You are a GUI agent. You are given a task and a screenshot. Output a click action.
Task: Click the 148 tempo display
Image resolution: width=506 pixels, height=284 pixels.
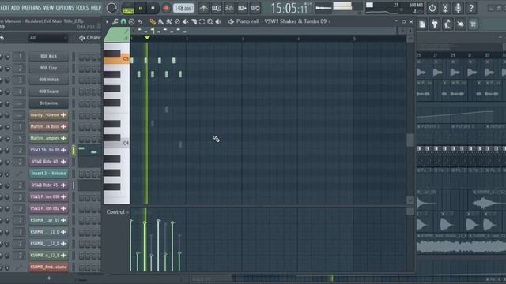[x=183, y=8]
